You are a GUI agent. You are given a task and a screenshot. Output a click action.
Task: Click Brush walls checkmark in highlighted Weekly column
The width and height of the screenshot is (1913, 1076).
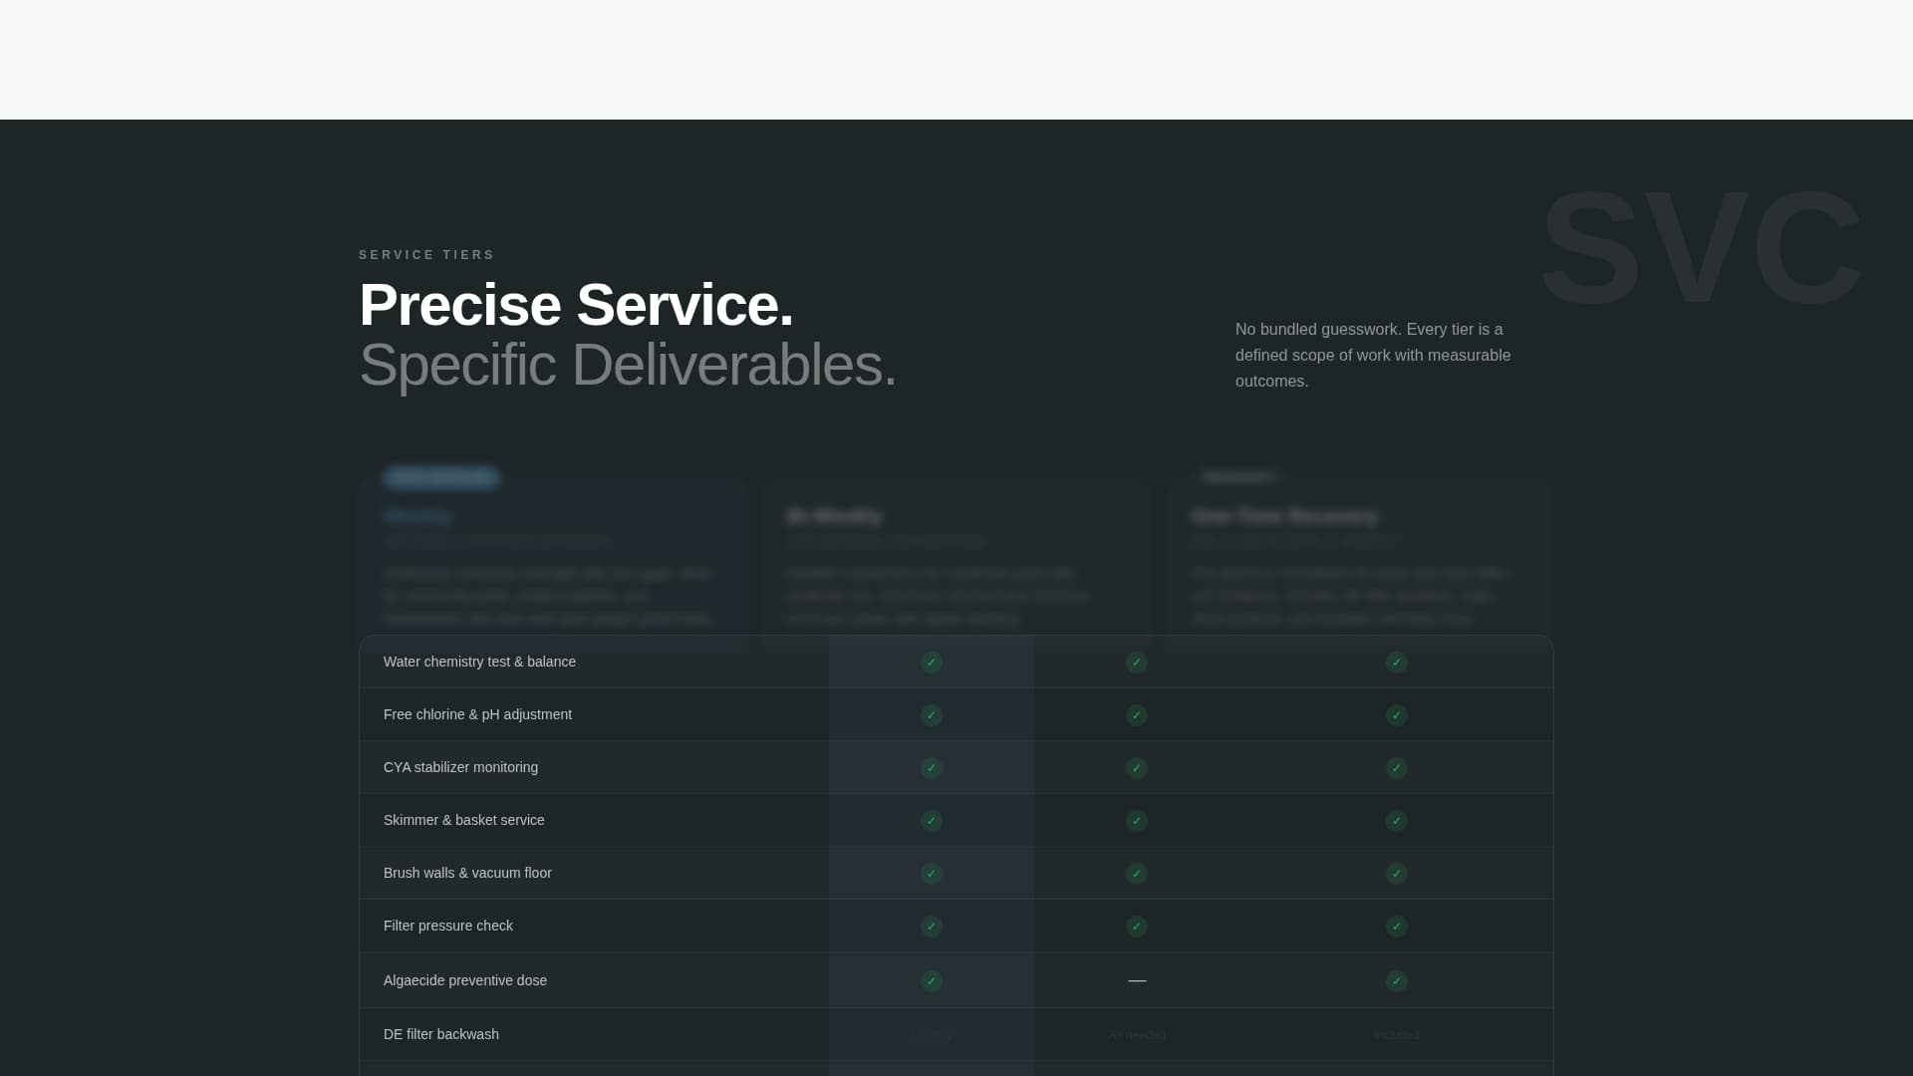(932, 874)
